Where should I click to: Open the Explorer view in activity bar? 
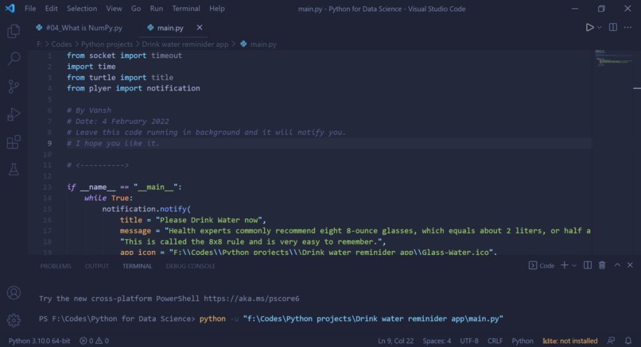[14, 31]
